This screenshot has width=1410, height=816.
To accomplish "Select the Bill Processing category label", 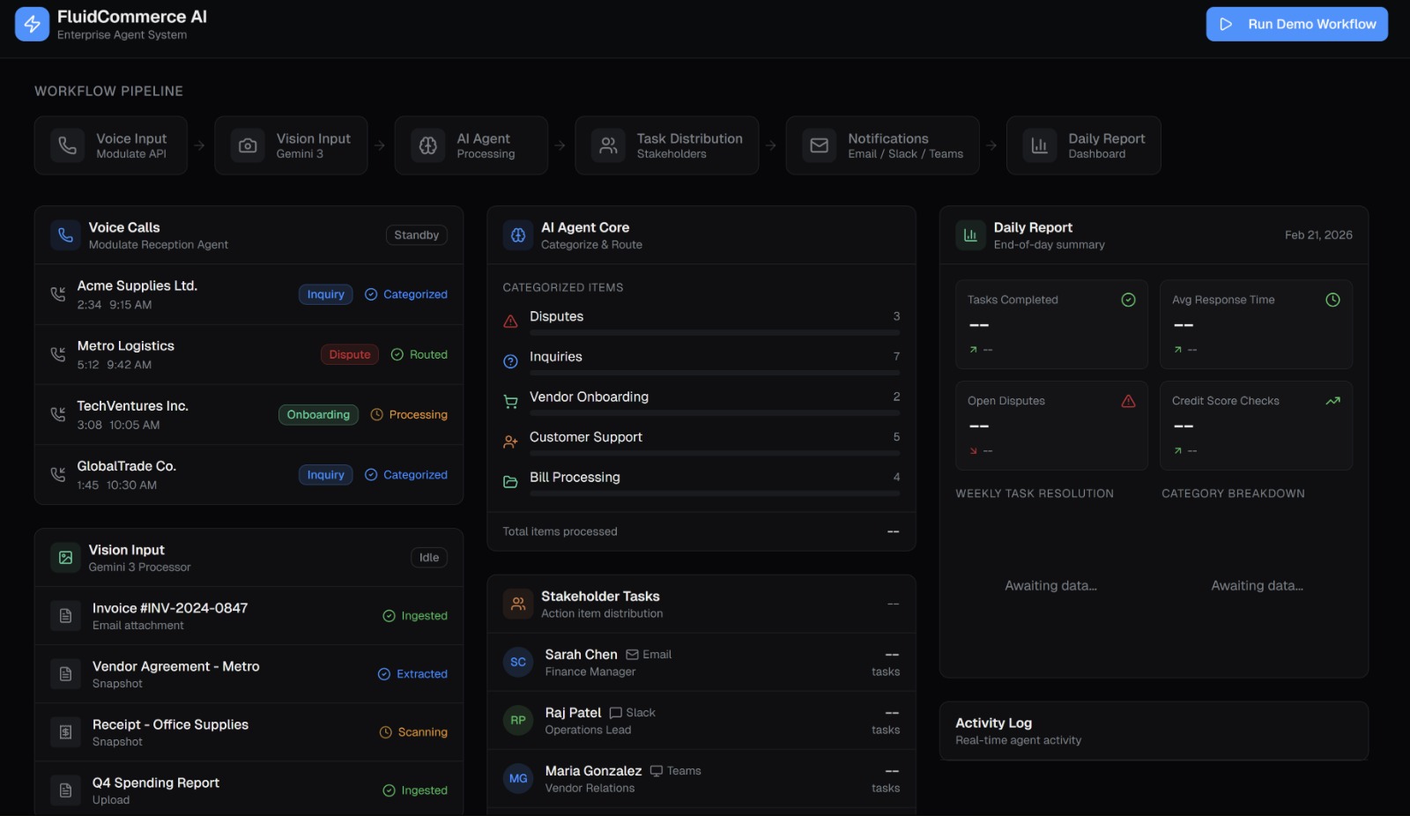I will 575,477.
